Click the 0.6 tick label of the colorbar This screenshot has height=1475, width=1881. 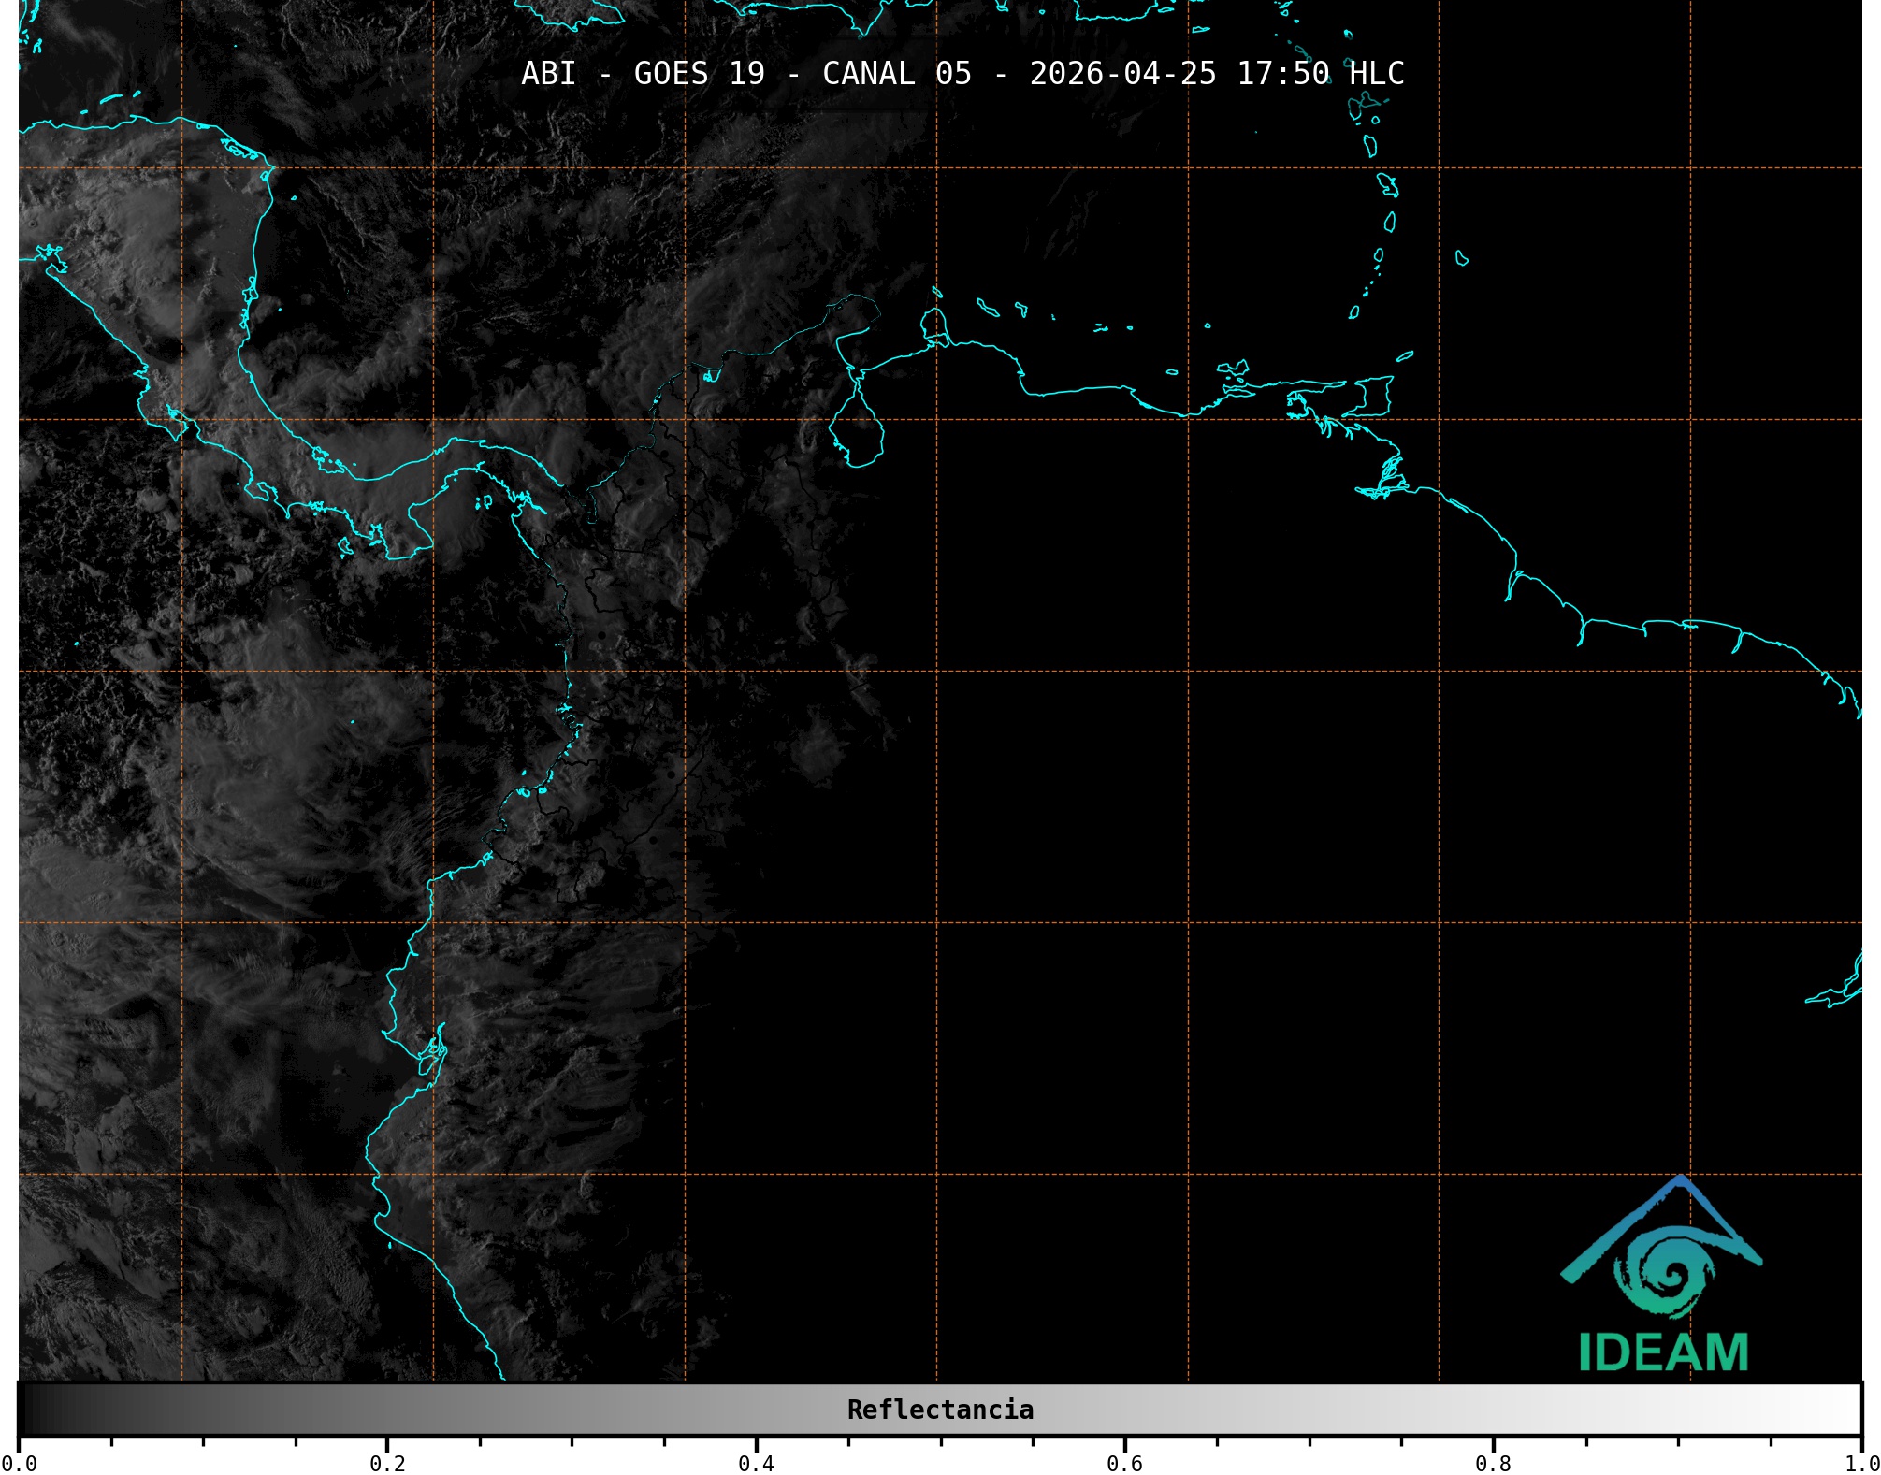(x=1124, y=1464)
